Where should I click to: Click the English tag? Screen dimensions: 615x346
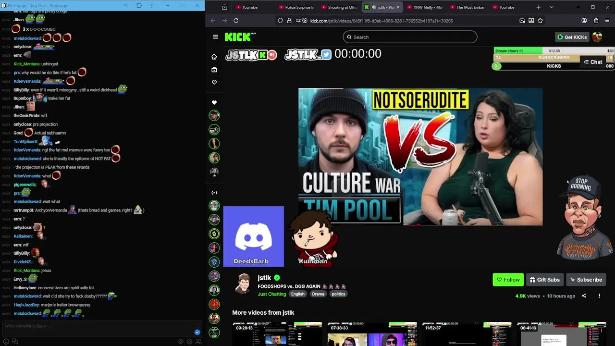297,294
